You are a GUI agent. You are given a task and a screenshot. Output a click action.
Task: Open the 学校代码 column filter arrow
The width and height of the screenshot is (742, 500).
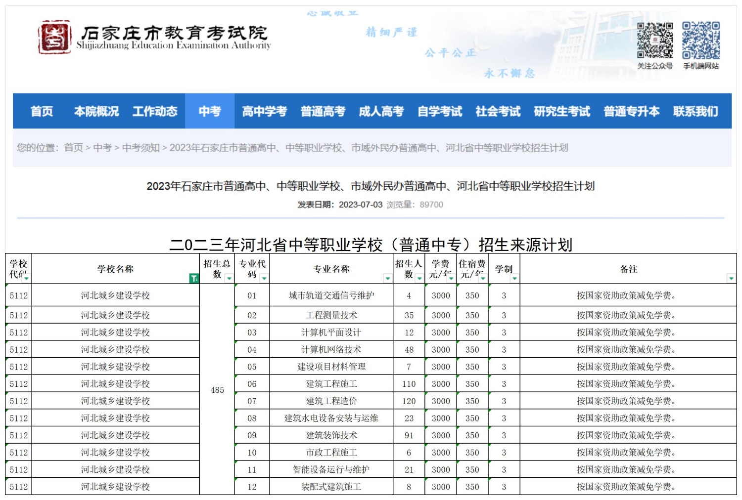pyautogui.click(x=26, y=279)
